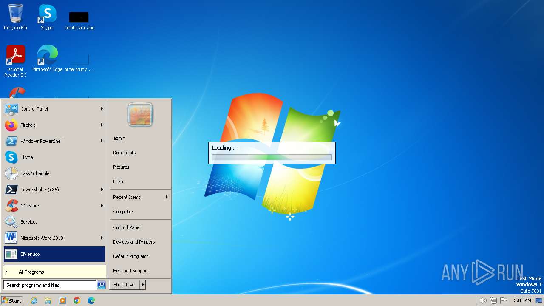Screen dimensions: 544x306
Task: Select meetspace.jpg file on the desktop
Action: 79,20
